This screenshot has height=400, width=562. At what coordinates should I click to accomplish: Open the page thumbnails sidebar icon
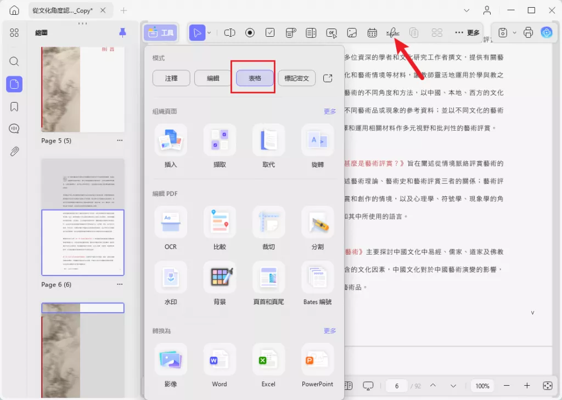[x=14, y=84]
